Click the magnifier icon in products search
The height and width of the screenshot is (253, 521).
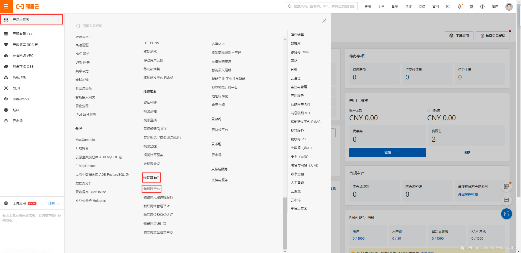[x=78, y=26]
